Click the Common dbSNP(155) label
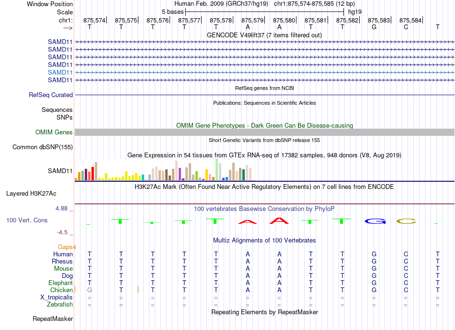The width and height of the screenshot is (455, 330). pos(43,147)
